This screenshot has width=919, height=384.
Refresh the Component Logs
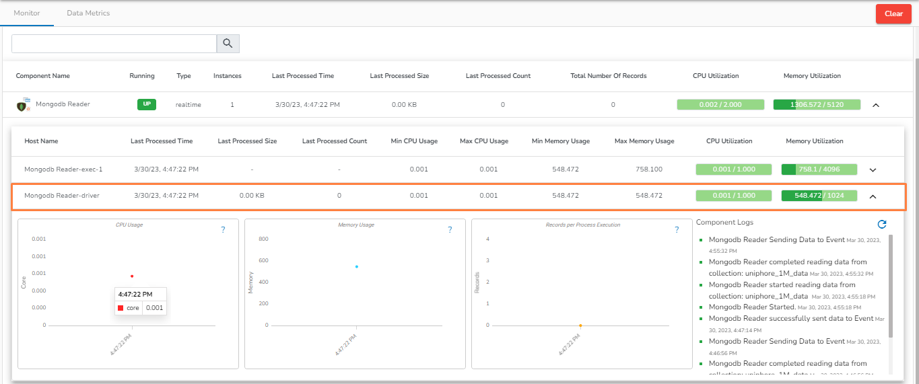coord(882,224)
